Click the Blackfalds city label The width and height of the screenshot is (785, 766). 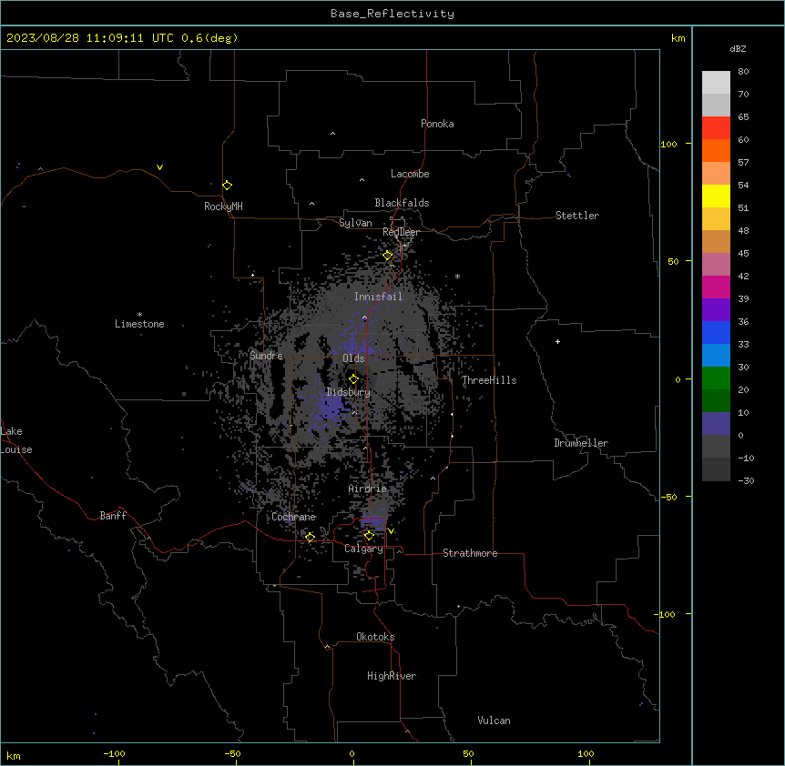tap(402, 203)
